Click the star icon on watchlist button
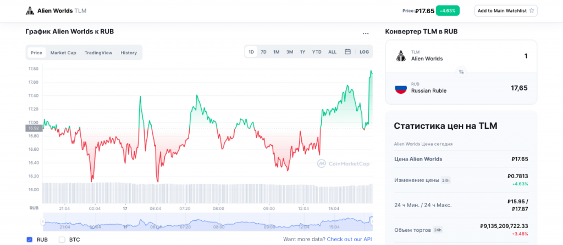563x245 pixels. pyautogui.click(x=531, y=10)
